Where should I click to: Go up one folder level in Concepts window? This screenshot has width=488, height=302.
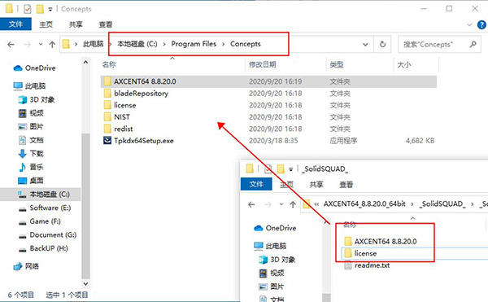[x=52, y=45]
